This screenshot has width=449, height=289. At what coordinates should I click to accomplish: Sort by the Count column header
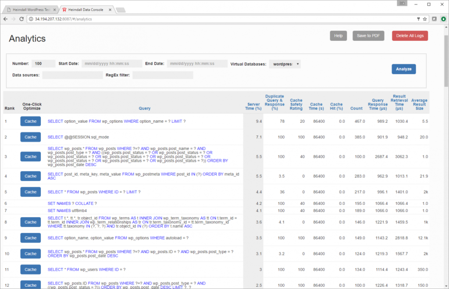(x=356, y=108)
